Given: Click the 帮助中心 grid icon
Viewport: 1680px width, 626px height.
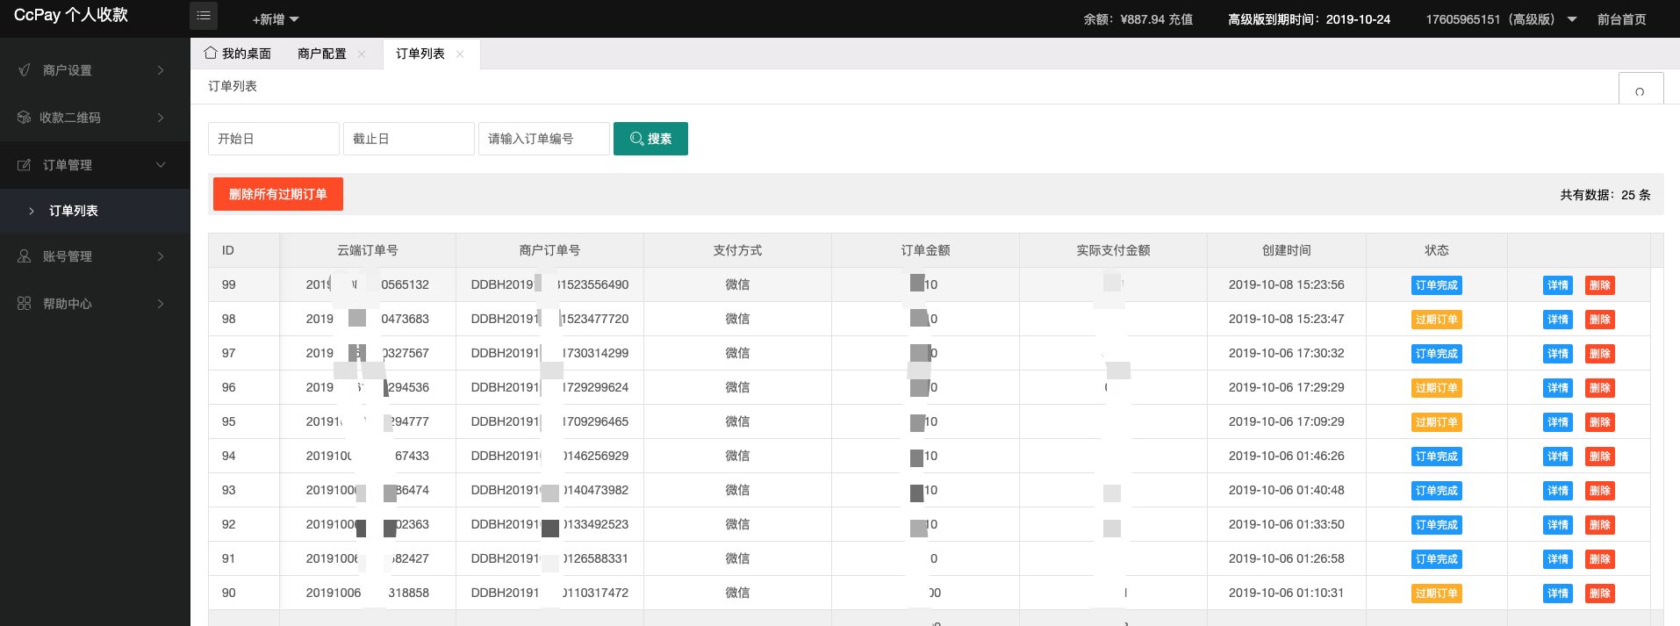Looking at the screenshot, I should (x=25, y=304).
